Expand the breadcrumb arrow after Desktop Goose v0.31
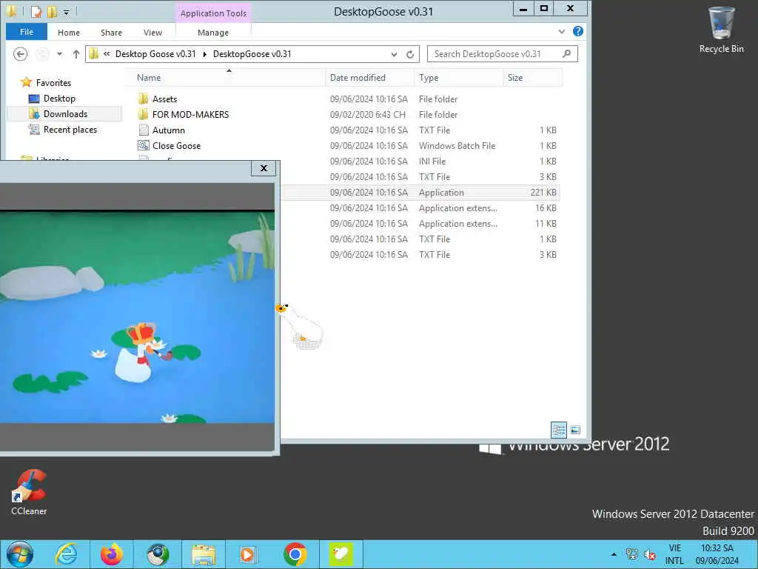The height and width of the screenshot is (569, 758). pos(205,54)
